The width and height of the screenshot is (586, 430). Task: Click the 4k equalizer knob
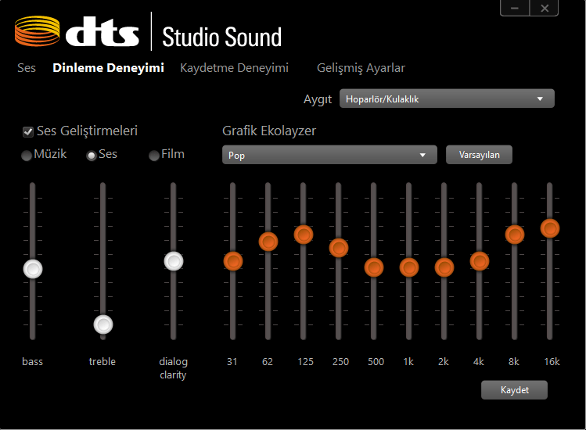coord(480,261)
